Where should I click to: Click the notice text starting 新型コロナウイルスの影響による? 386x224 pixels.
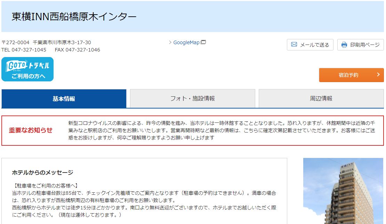click(222, 130)
